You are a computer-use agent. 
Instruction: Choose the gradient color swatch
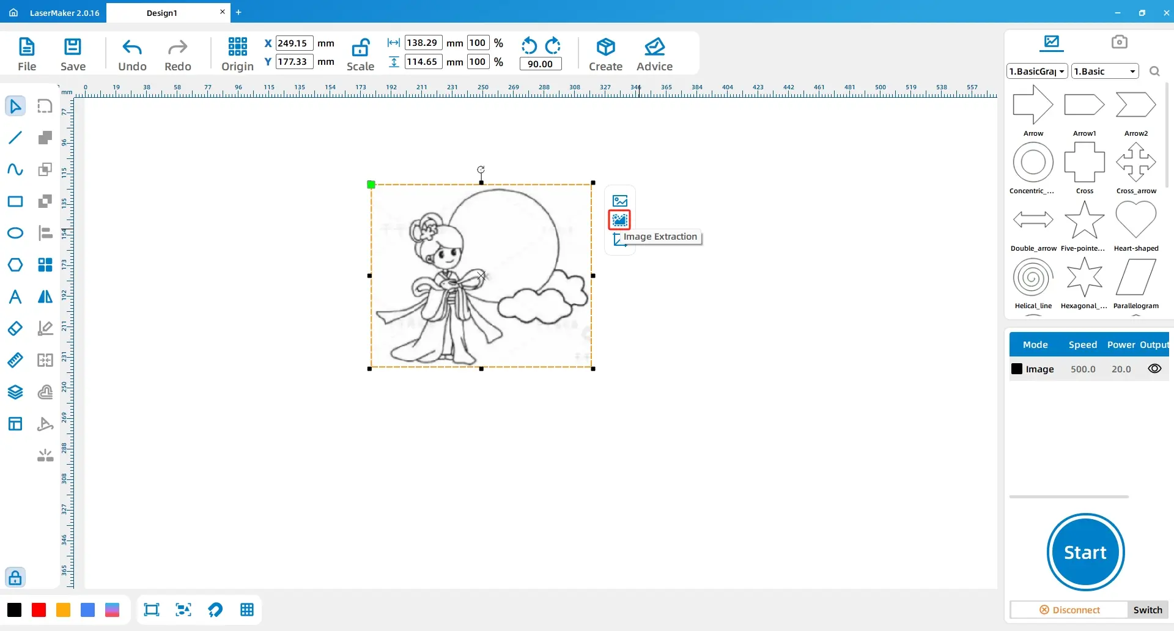(x=112, y=610)
